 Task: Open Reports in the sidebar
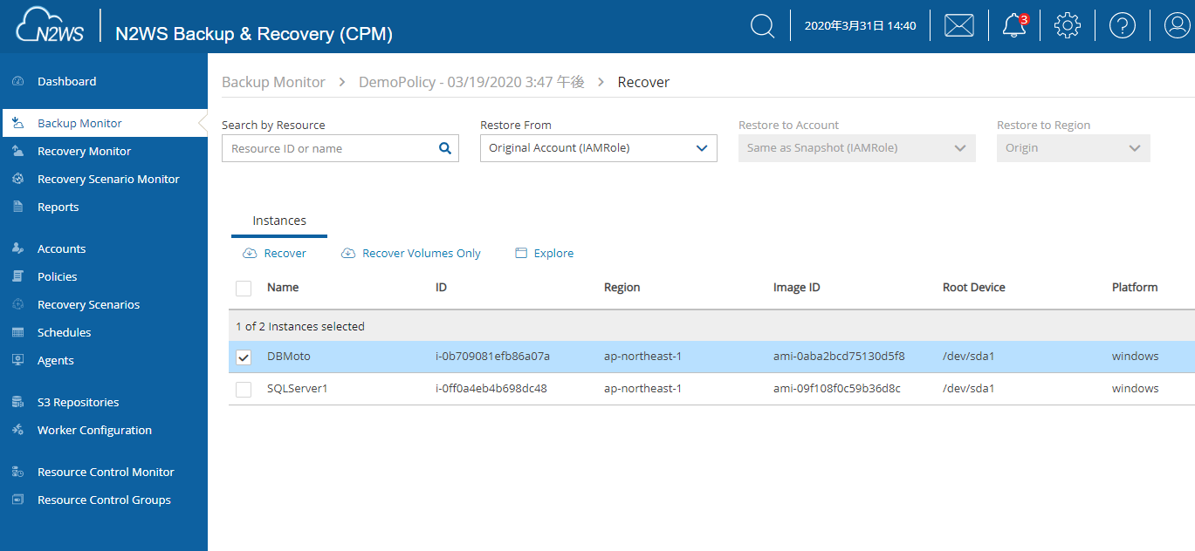[58, 207]
